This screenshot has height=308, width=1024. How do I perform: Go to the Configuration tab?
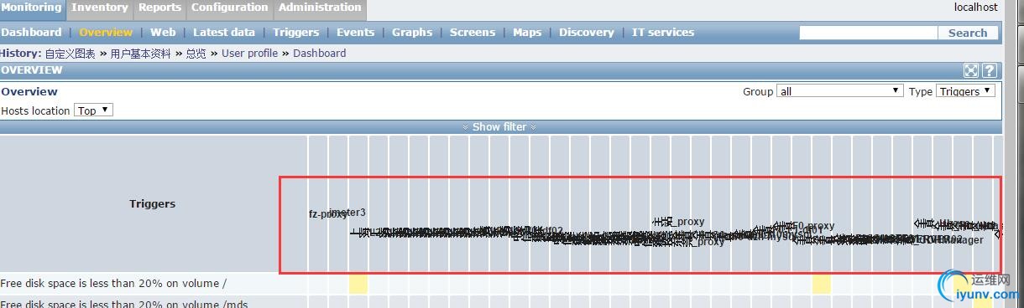coord(229,8)
